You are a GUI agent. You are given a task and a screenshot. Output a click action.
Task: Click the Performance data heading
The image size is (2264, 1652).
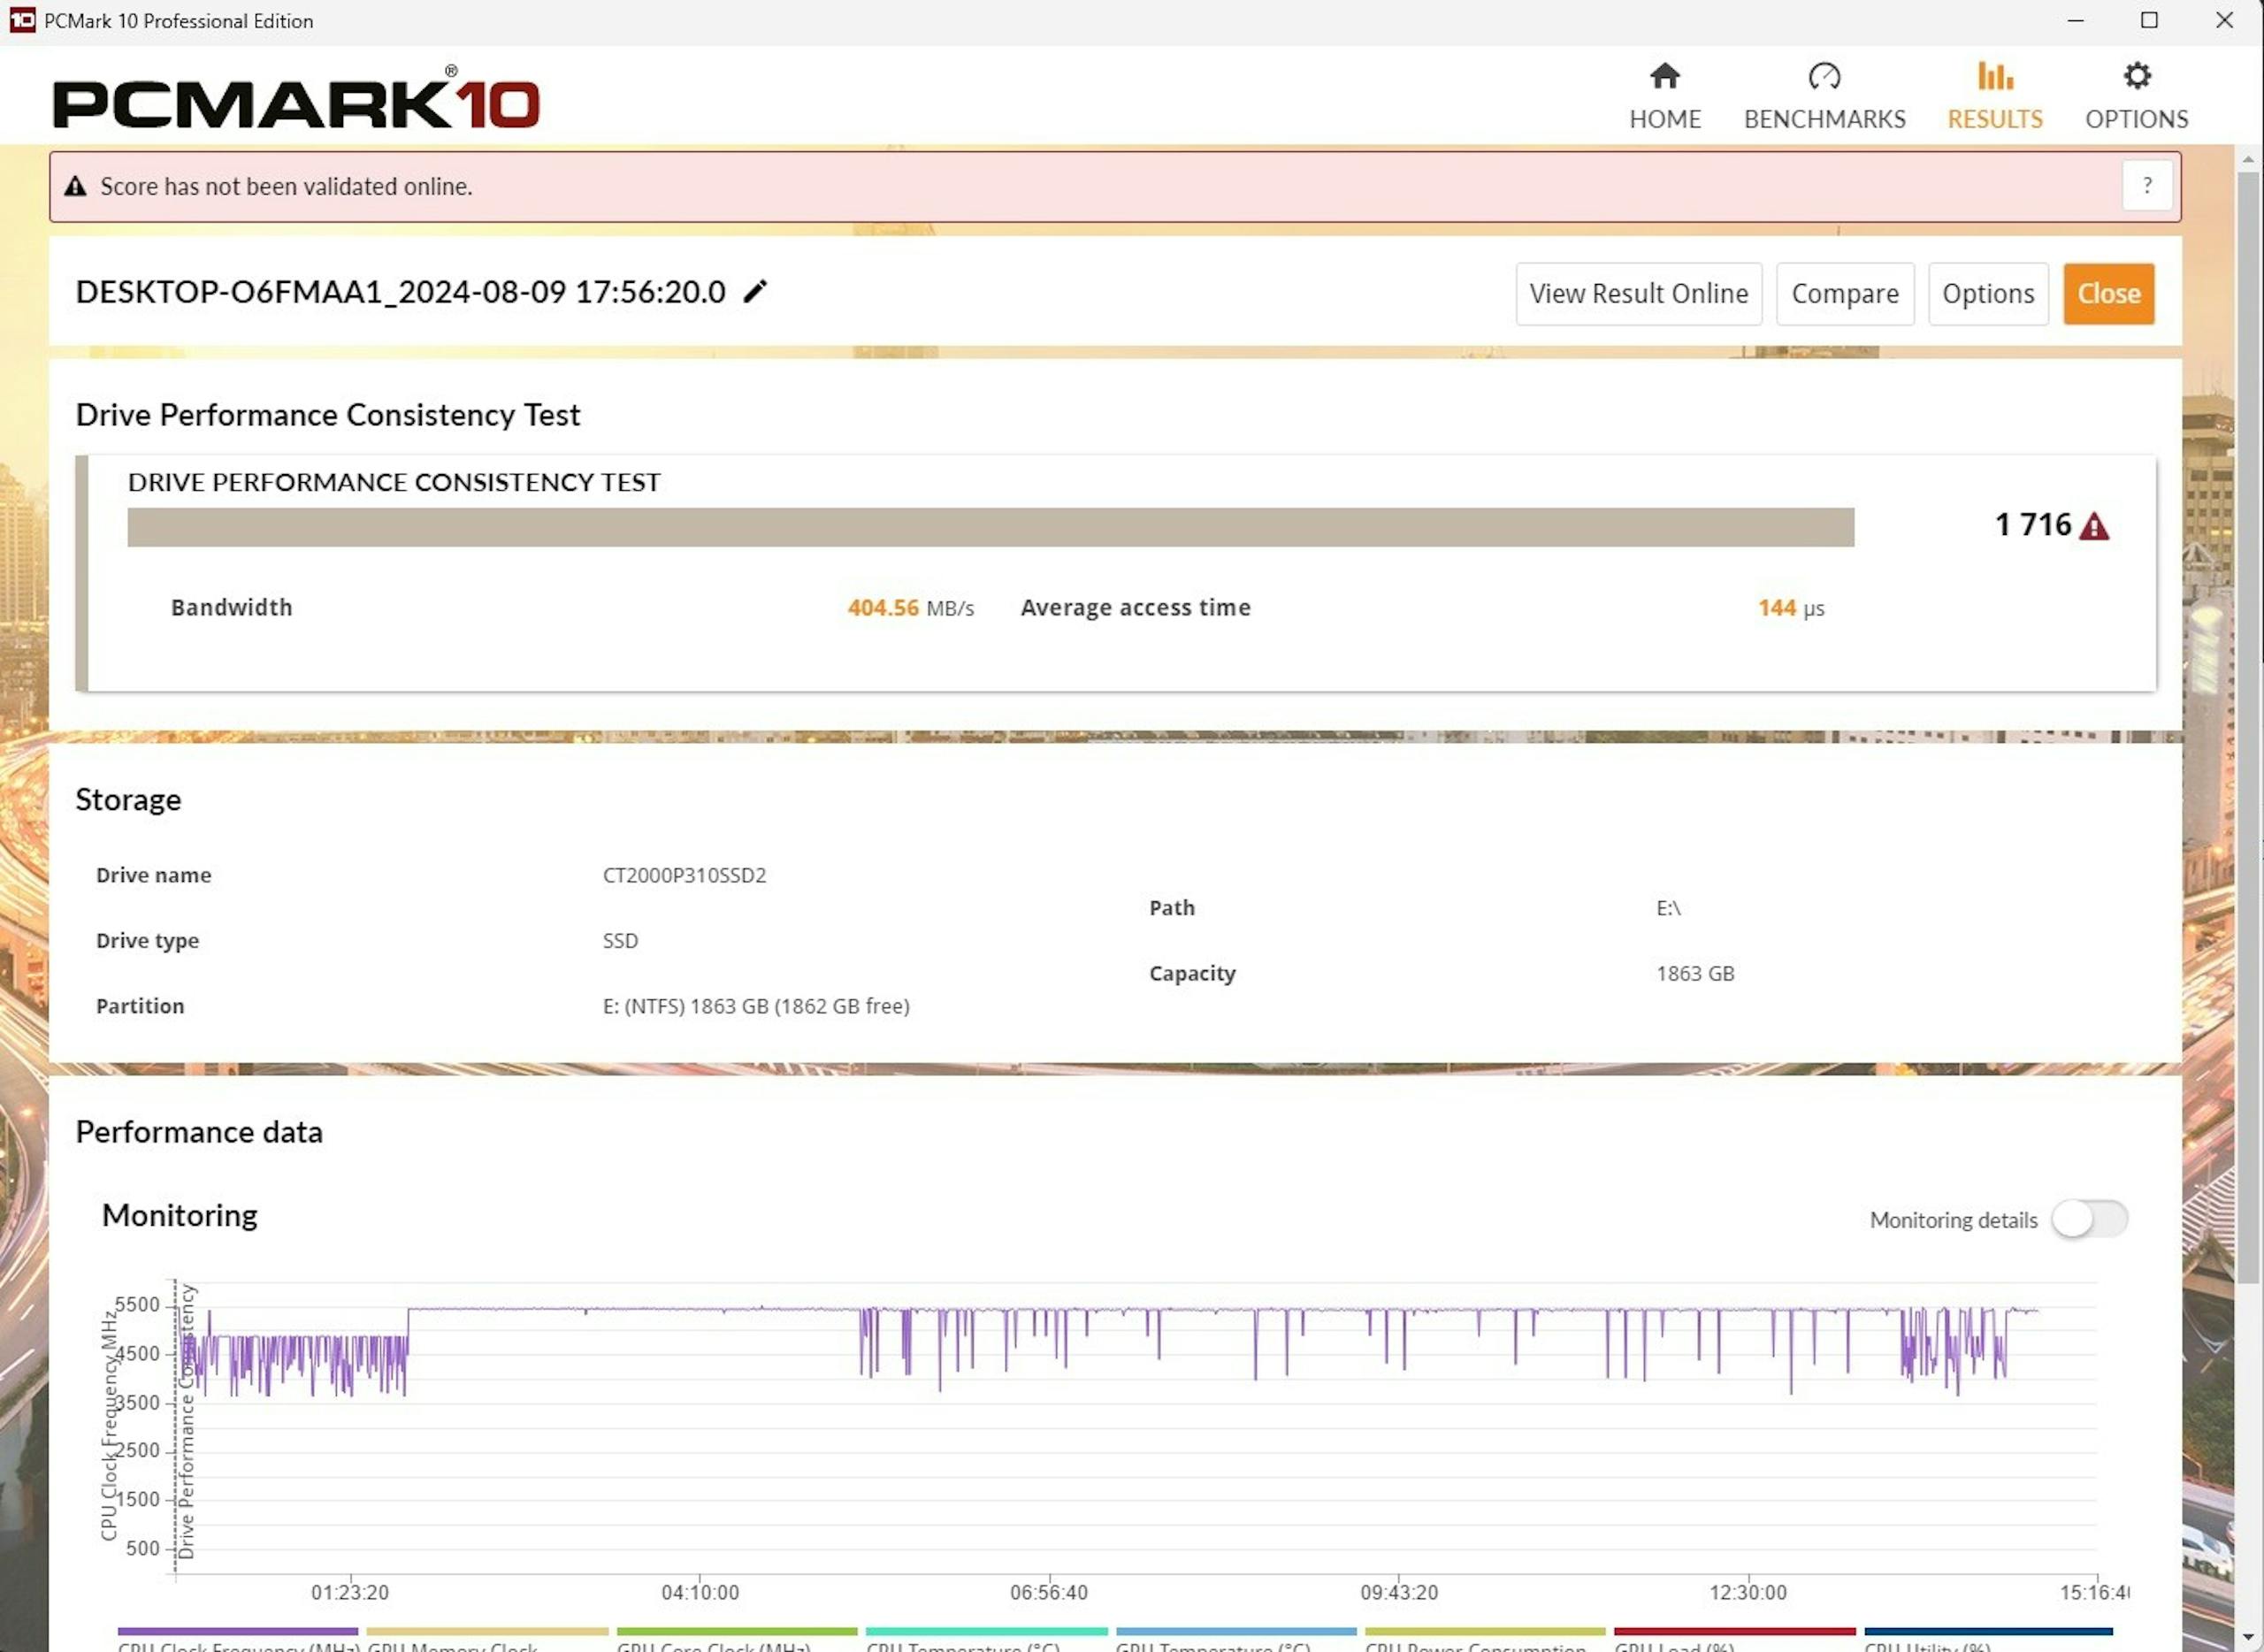199,1132
